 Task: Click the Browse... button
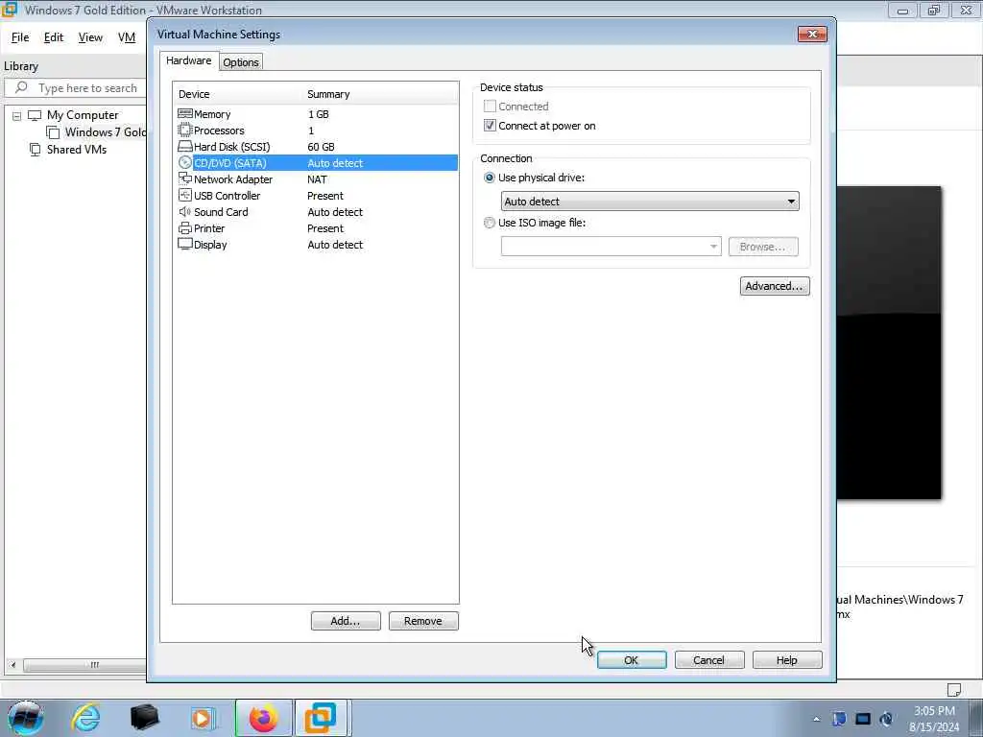tap(763, 247)
